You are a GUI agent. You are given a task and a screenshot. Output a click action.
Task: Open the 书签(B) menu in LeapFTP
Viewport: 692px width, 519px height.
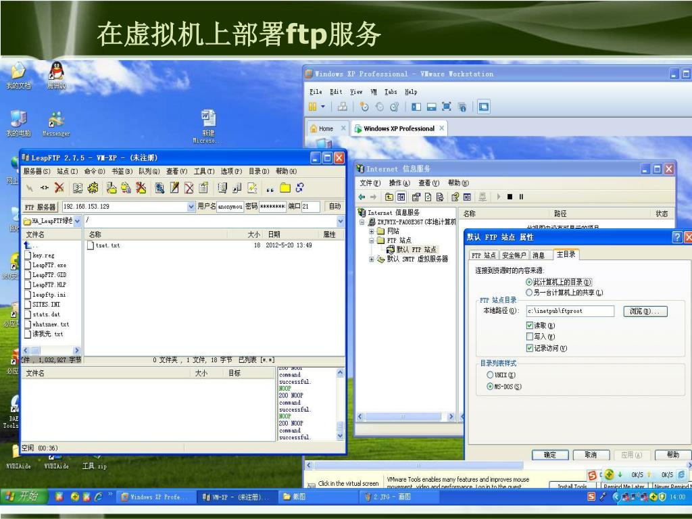pyautogui.click(x=122, y=171)
